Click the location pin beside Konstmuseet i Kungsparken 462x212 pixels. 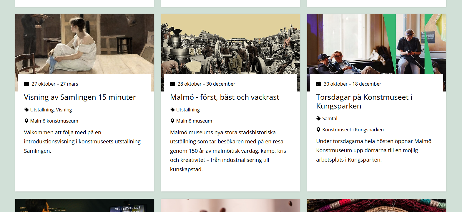318,129
